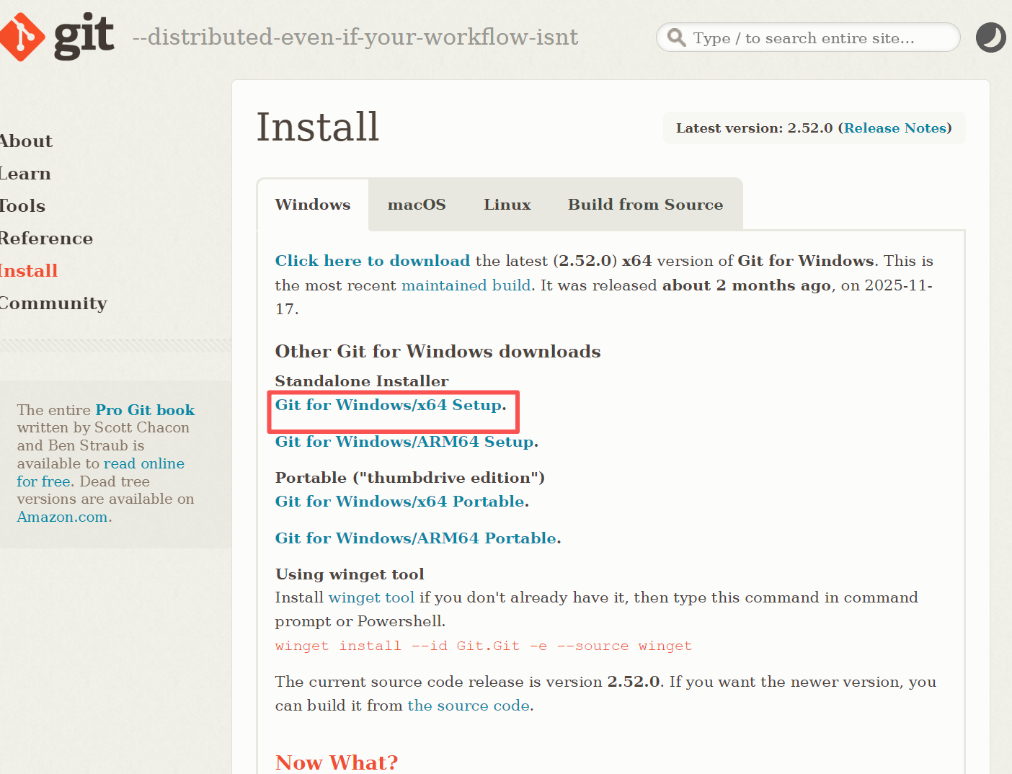Click the Other Git for Windows downloads heading
This screenshot has height=774, width=1012.
coord(438,352)
